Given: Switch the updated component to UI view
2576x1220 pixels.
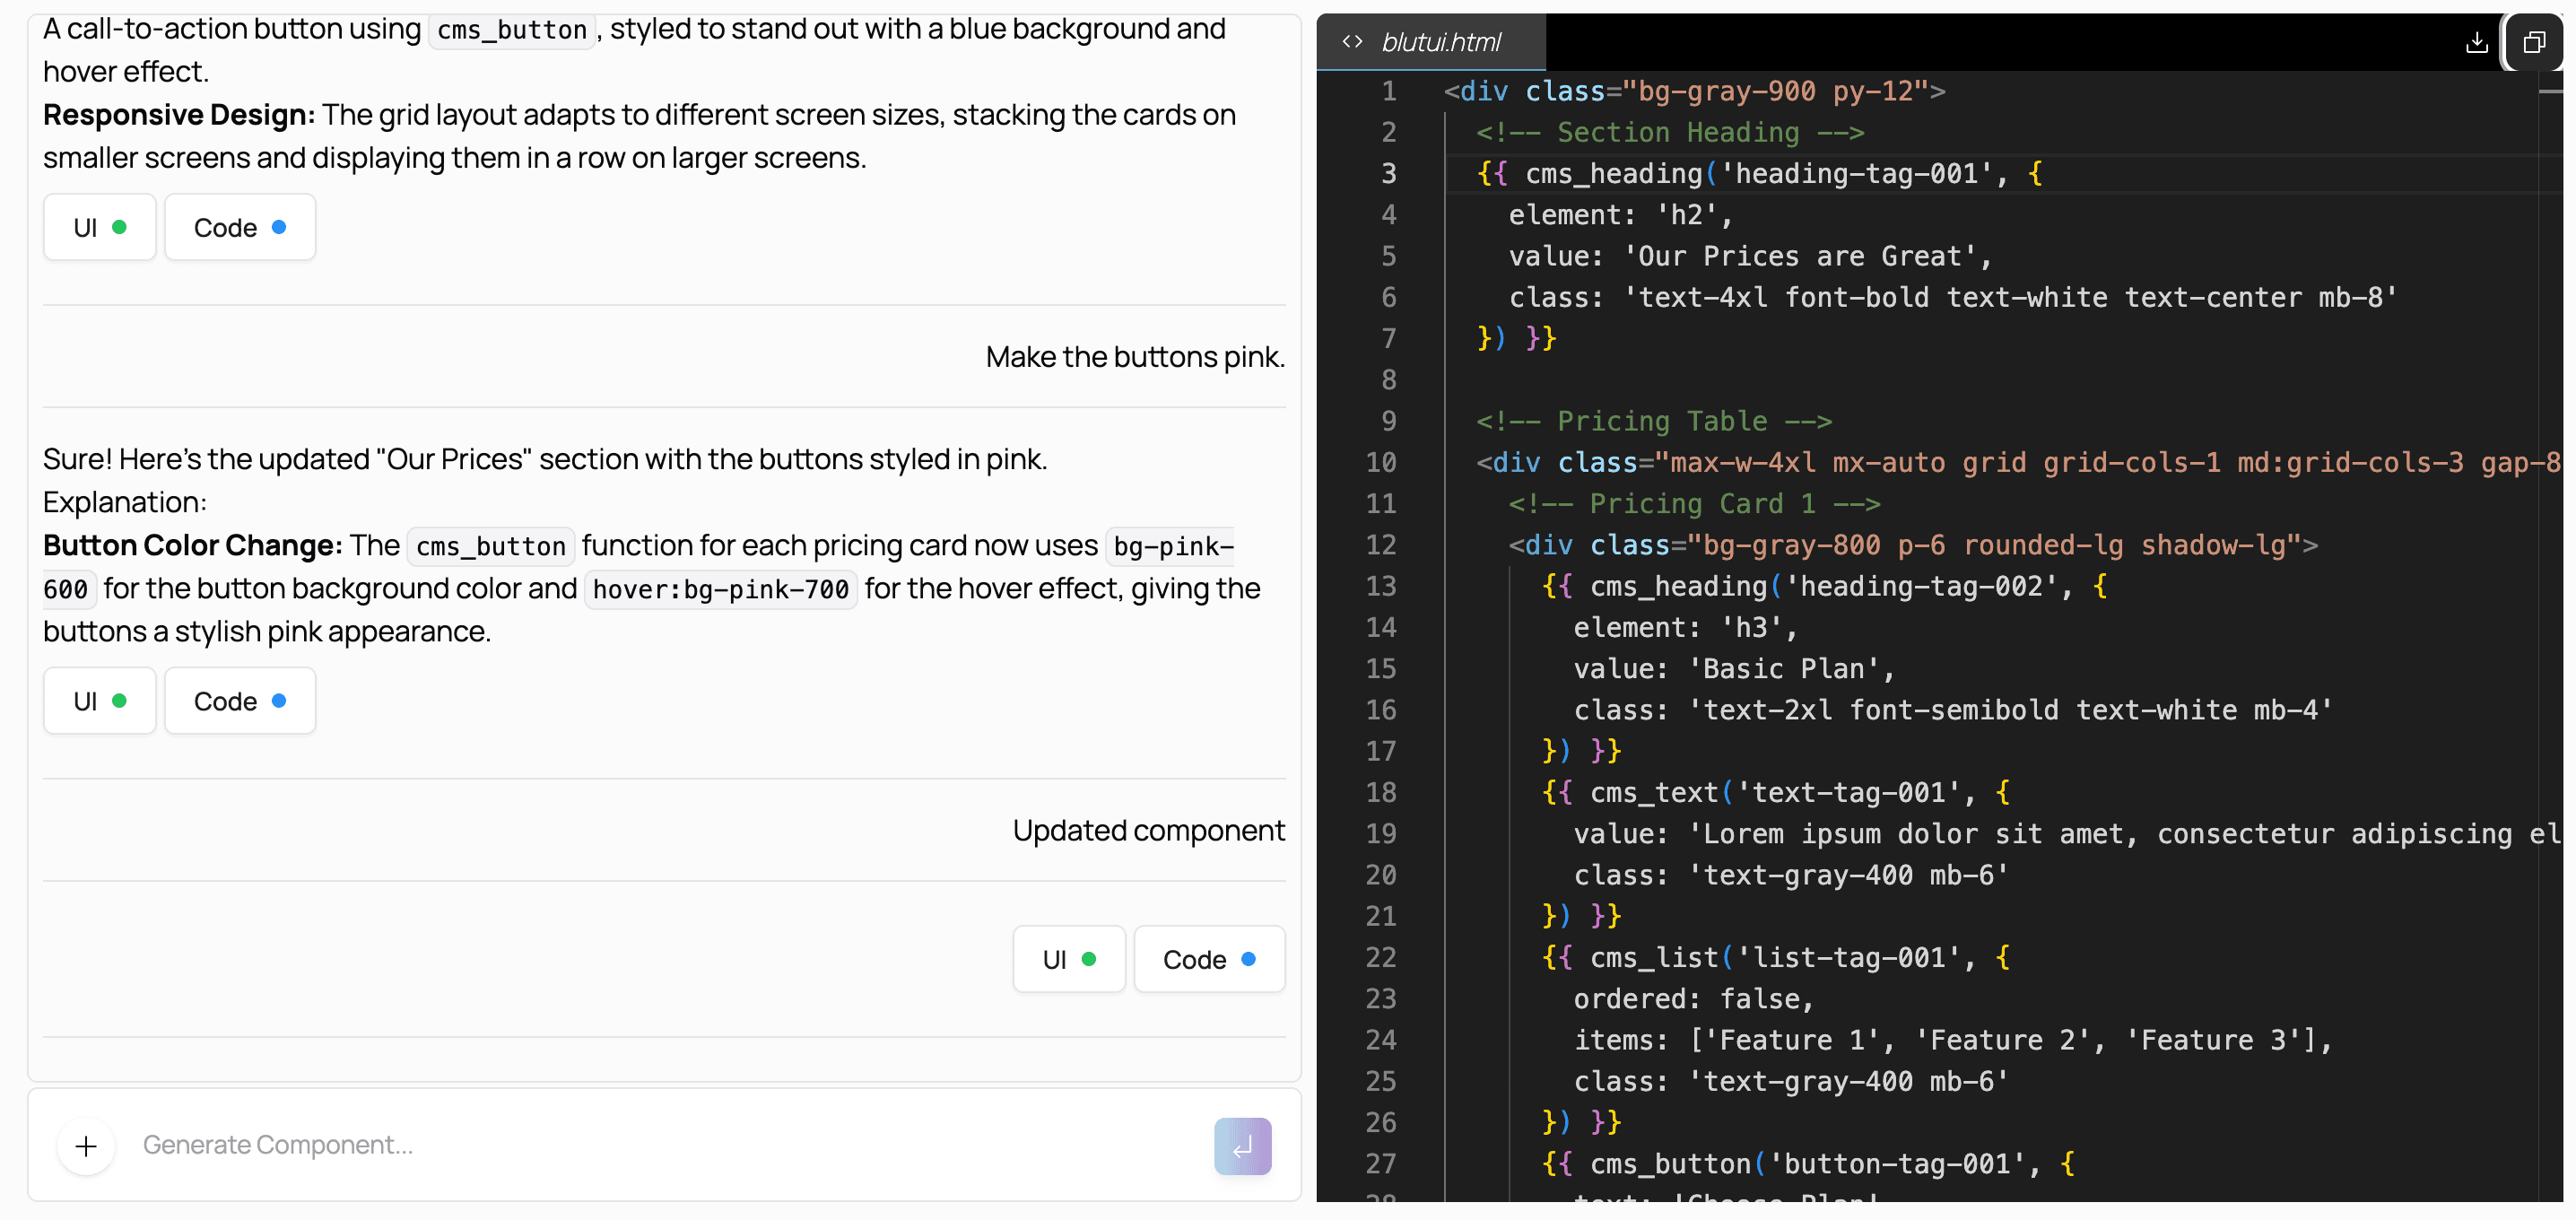Looking at the screenshot, I should tap(1069, 959).
